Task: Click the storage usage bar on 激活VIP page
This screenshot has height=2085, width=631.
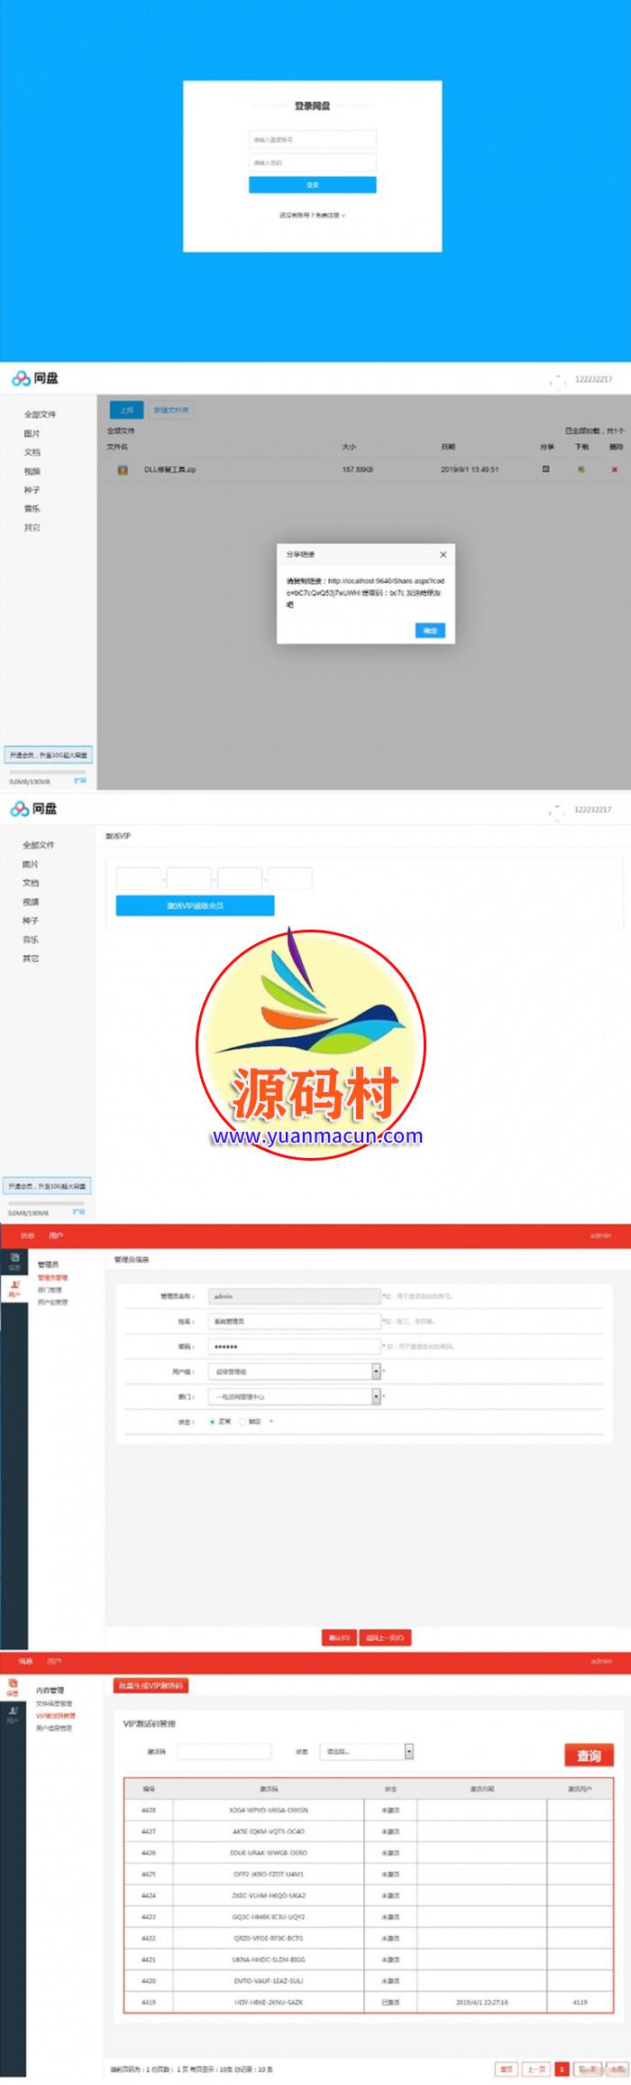Action: coord(46,1203)
